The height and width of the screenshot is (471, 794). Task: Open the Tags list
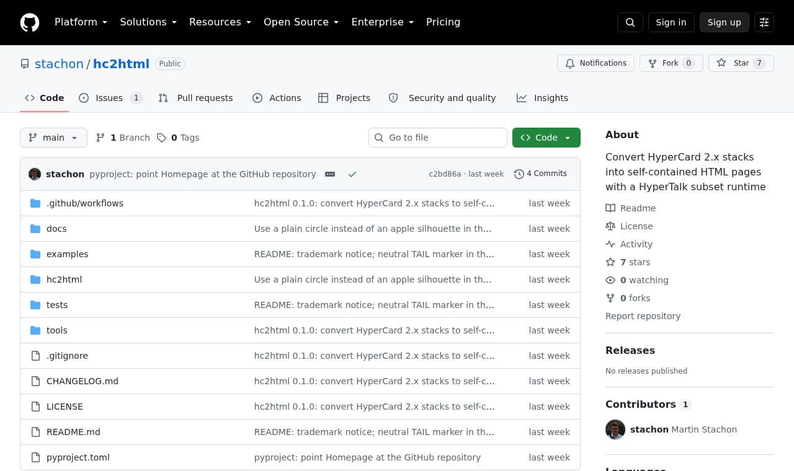coord(178,138)
